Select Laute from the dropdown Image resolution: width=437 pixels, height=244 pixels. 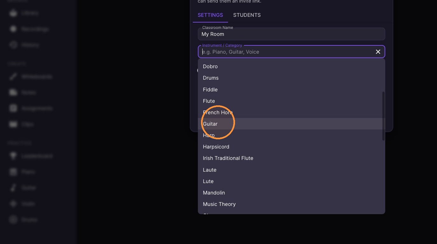(291, 170)
